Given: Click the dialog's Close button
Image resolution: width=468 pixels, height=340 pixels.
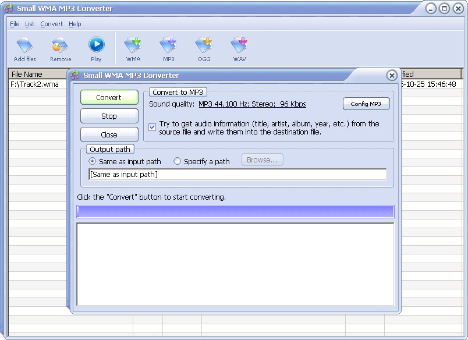Looking at the screenshot, I should pyautogui.click(x=109, y=134).
